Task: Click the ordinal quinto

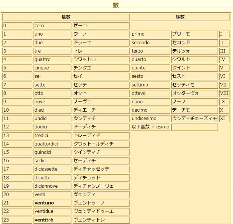Action: (x=138, y=68)
